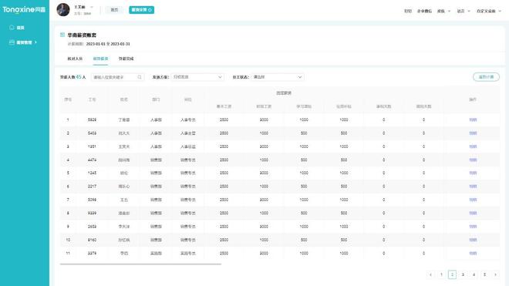Click the 操作 column header
Screen dimensions: 509x286
click(x=473, y=99)
